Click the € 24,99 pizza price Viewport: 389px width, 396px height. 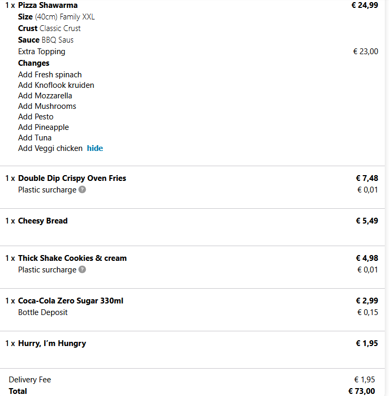[364, 5]
